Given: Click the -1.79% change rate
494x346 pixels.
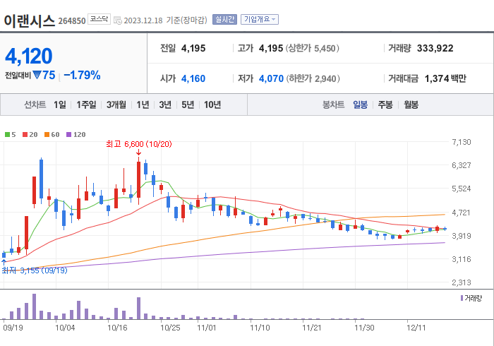Looking at the screenshot, I should pyautogui.click(x=82, y=76).
